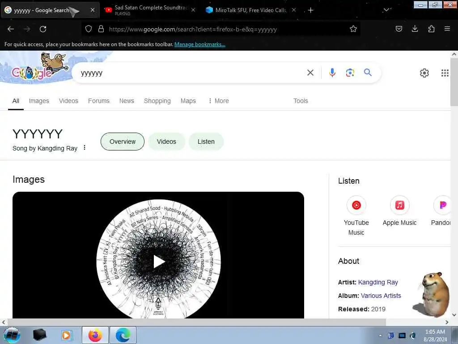Image resolution: width=458 pixels, height=344 pixels.
Task: Open the flag icon in system tray
Action: (391, 335)
